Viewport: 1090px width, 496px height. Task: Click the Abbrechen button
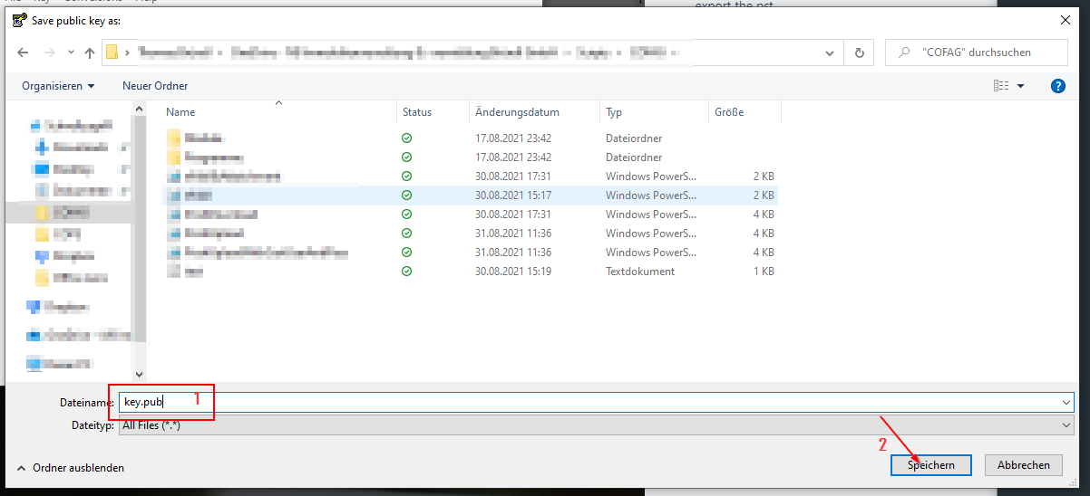click(x=1024, y=464)
